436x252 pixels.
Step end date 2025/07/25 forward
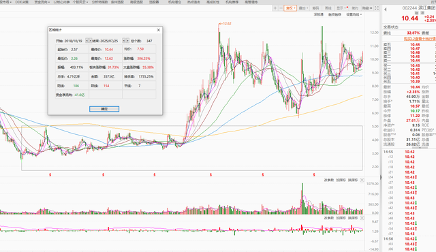coord(127,41)
